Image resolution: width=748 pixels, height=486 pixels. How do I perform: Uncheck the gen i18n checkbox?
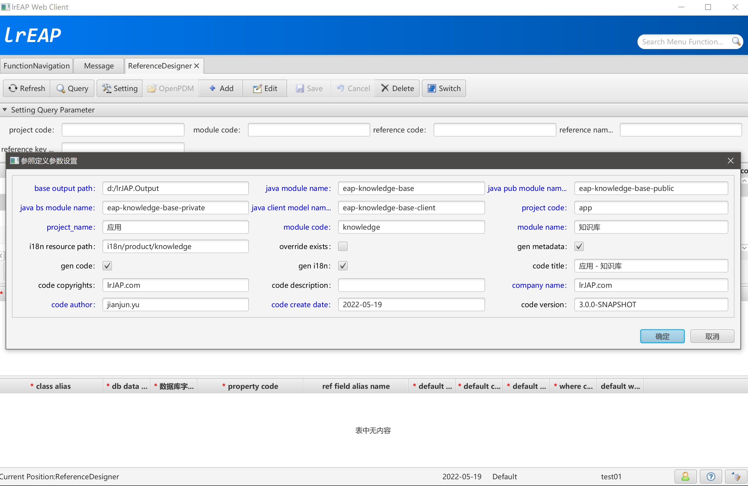tap(343, 266)
